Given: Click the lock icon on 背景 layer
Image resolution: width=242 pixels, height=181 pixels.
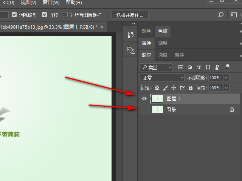Looking at the screenshot, I should coord(232,109).
